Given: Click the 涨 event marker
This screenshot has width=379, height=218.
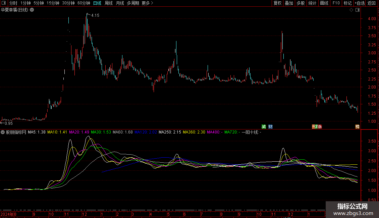Looking at the screenshot, I should coord(320,127).
